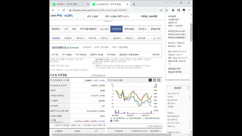Select the 기업개요 sub-tab
The height and width of the screenshot is (136, 242).
click(x=68, y=38)
